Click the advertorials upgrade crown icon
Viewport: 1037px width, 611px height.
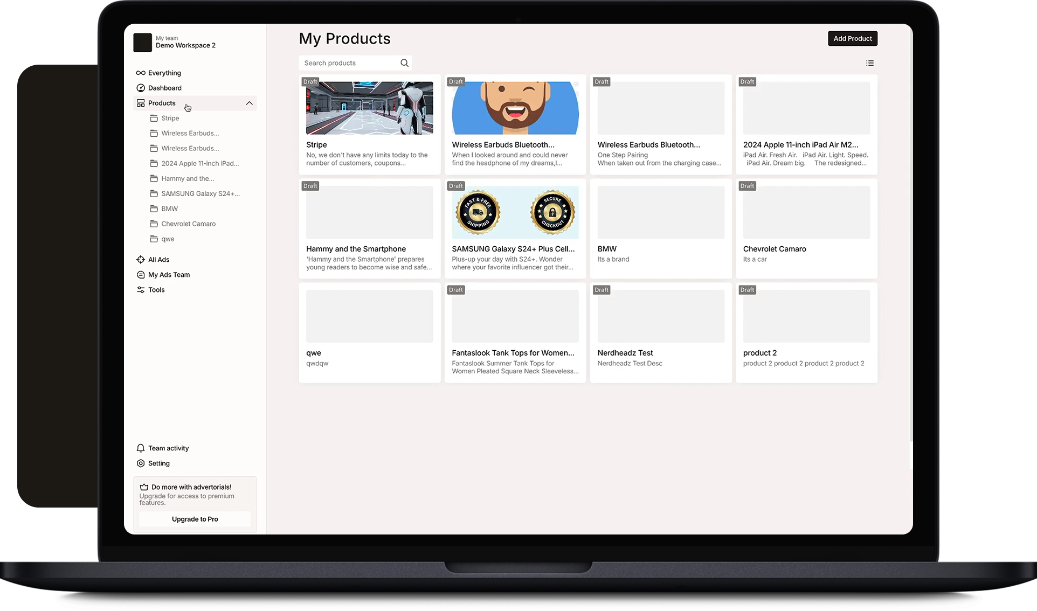click(144, 487)
